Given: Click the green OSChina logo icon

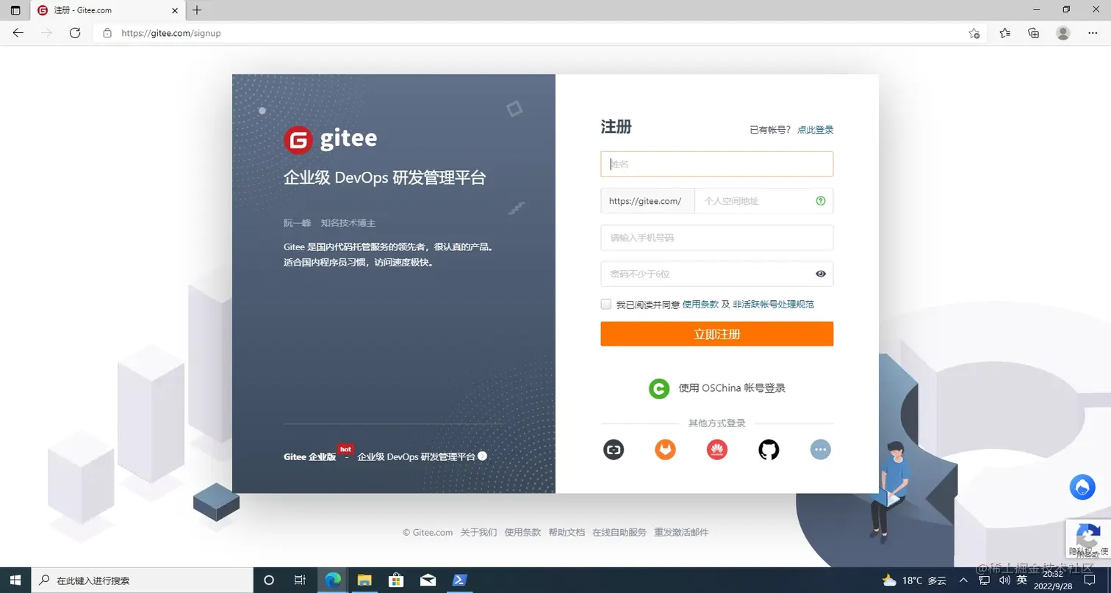Looking at the screenshot, I should point(659,388).
